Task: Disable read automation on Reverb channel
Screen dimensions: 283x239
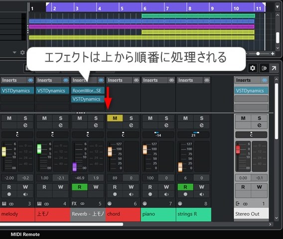Action: click(x=80, y=187)
